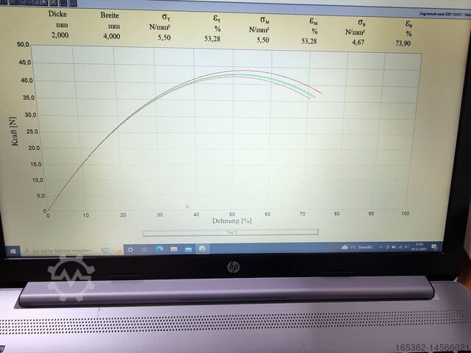Click the Cortana circle icon in taskbar
Viewport: 471px width, 353px height.
130,250
